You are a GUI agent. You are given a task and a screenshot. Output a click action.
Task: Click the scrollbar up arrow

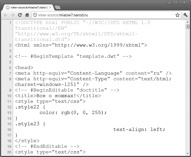click(x=188, y=22)
